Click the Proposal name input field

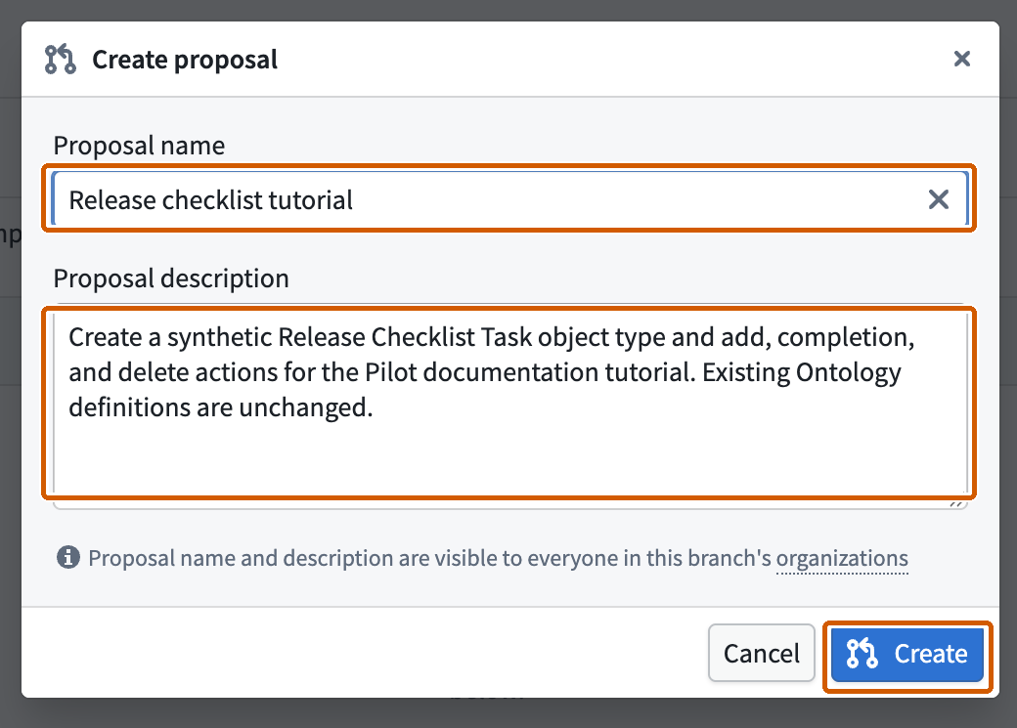point(509,198)
